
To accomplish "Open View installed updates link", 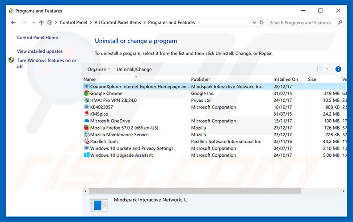I will pyautogui.click(x=40, y=51).
